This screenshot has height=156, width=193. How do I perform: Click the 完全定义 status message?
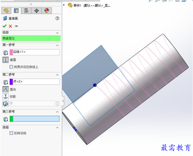point(31,38)
